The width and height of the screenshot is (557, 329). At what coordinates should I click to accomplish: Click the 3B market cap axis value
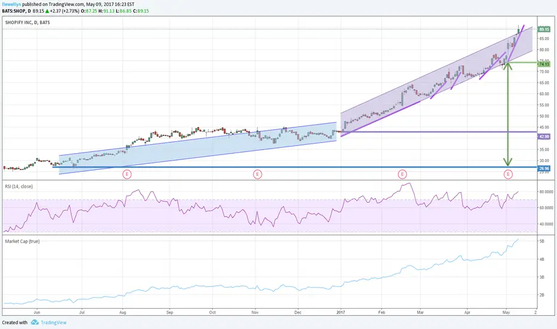point(541,277)
